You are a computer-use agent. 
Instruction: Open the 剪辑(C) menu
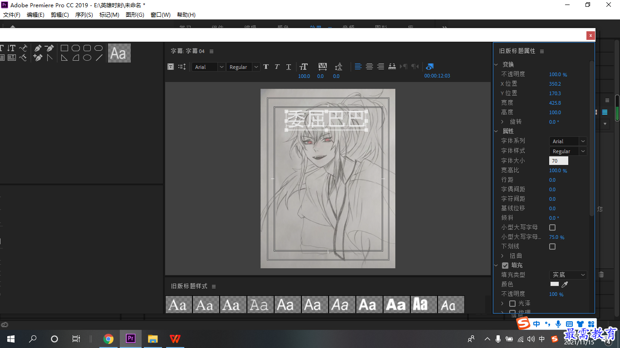click(60, 15)
